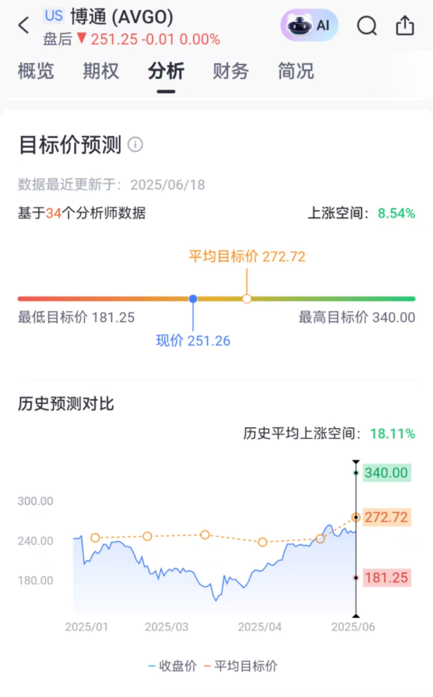Select the 分析 tab
Viewport: 433px width, 697px height.
click(166, 71)
